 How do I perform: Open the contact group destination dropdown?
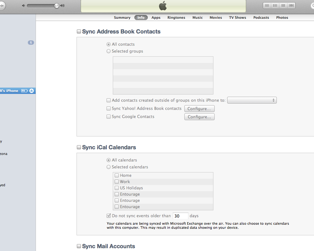point(252,100)
